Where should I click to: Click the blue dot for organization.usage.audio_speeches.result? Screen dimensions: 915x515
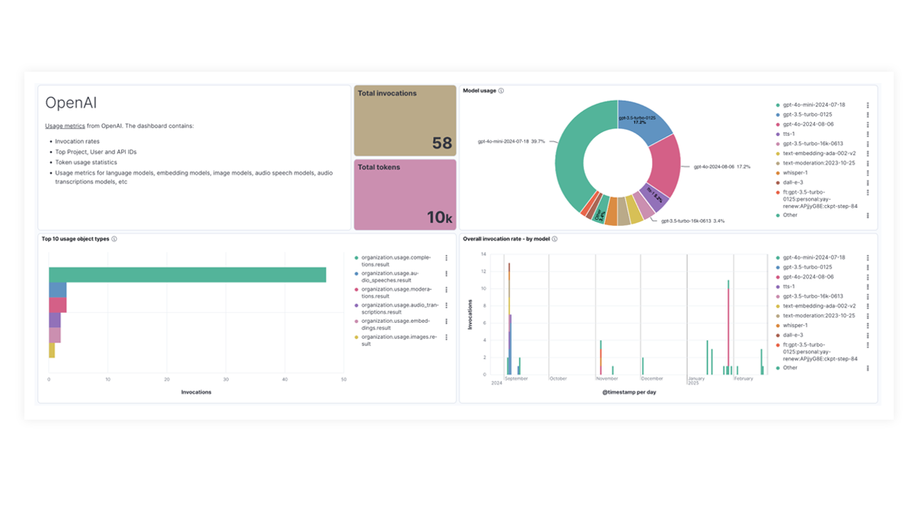[356, 274]
